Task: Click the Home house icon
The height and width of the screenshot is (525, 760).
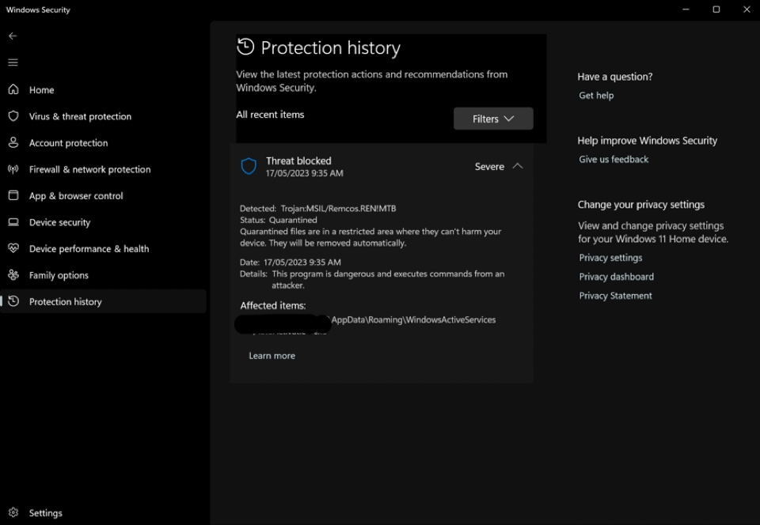Action: (13, 89)
